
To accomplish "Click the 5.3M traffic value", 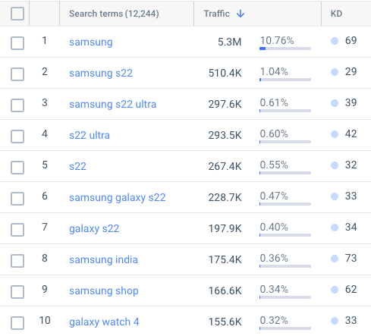I will tap(230, 42).
